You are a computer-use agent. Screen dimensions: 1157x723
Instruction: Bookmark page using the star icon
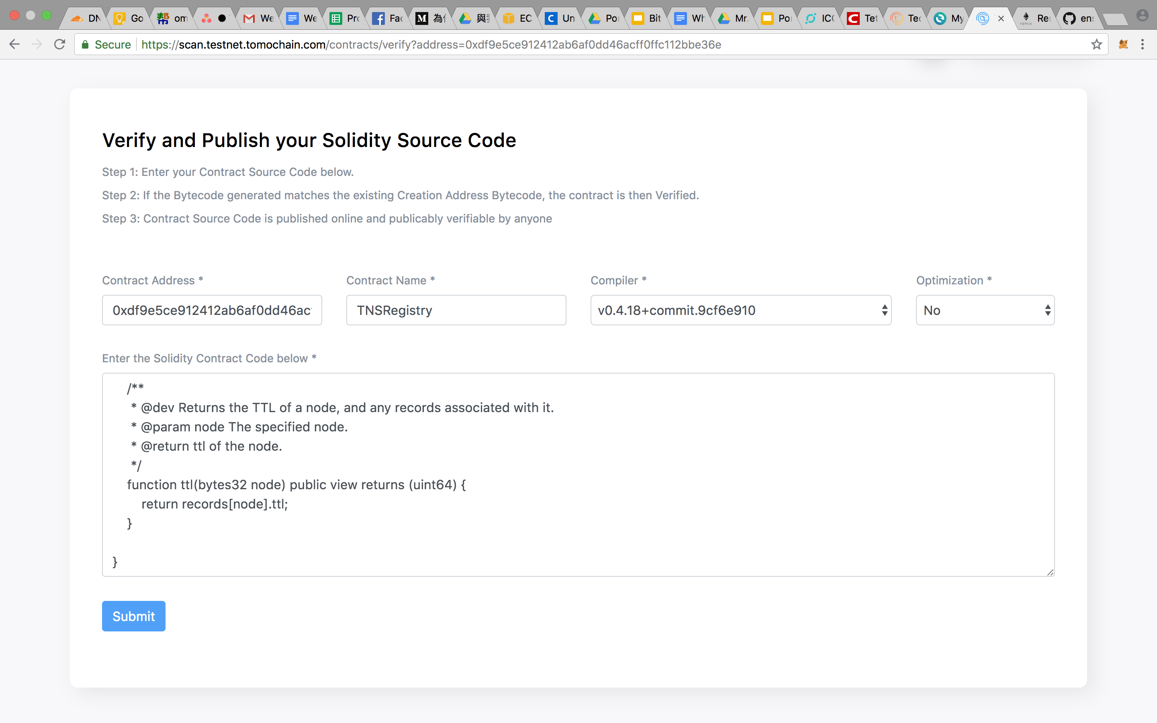click(1096, 45)
